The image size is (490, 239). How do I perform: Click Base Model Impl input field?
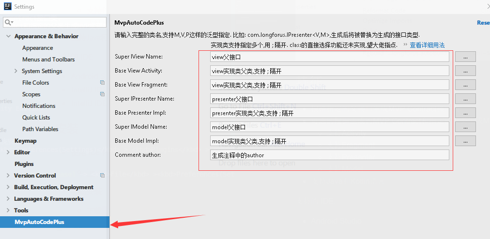pyautogui.click(x=329, y=141)
